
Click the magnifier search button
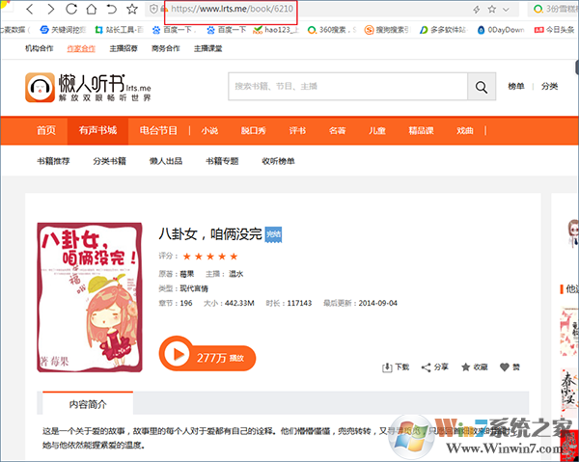[481, 87]
